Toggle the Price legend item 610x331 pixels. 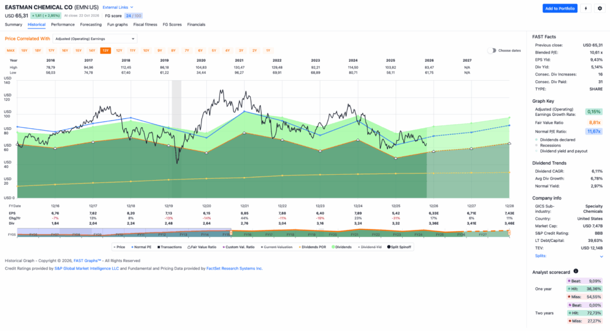tap(119, 247)
